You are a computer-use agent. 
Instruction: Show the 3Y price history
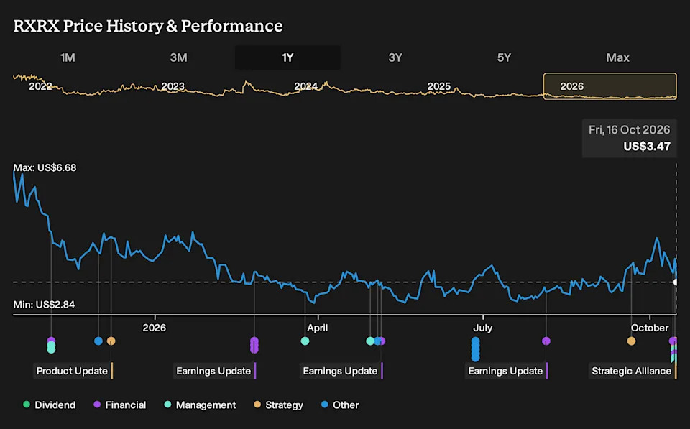395,57
